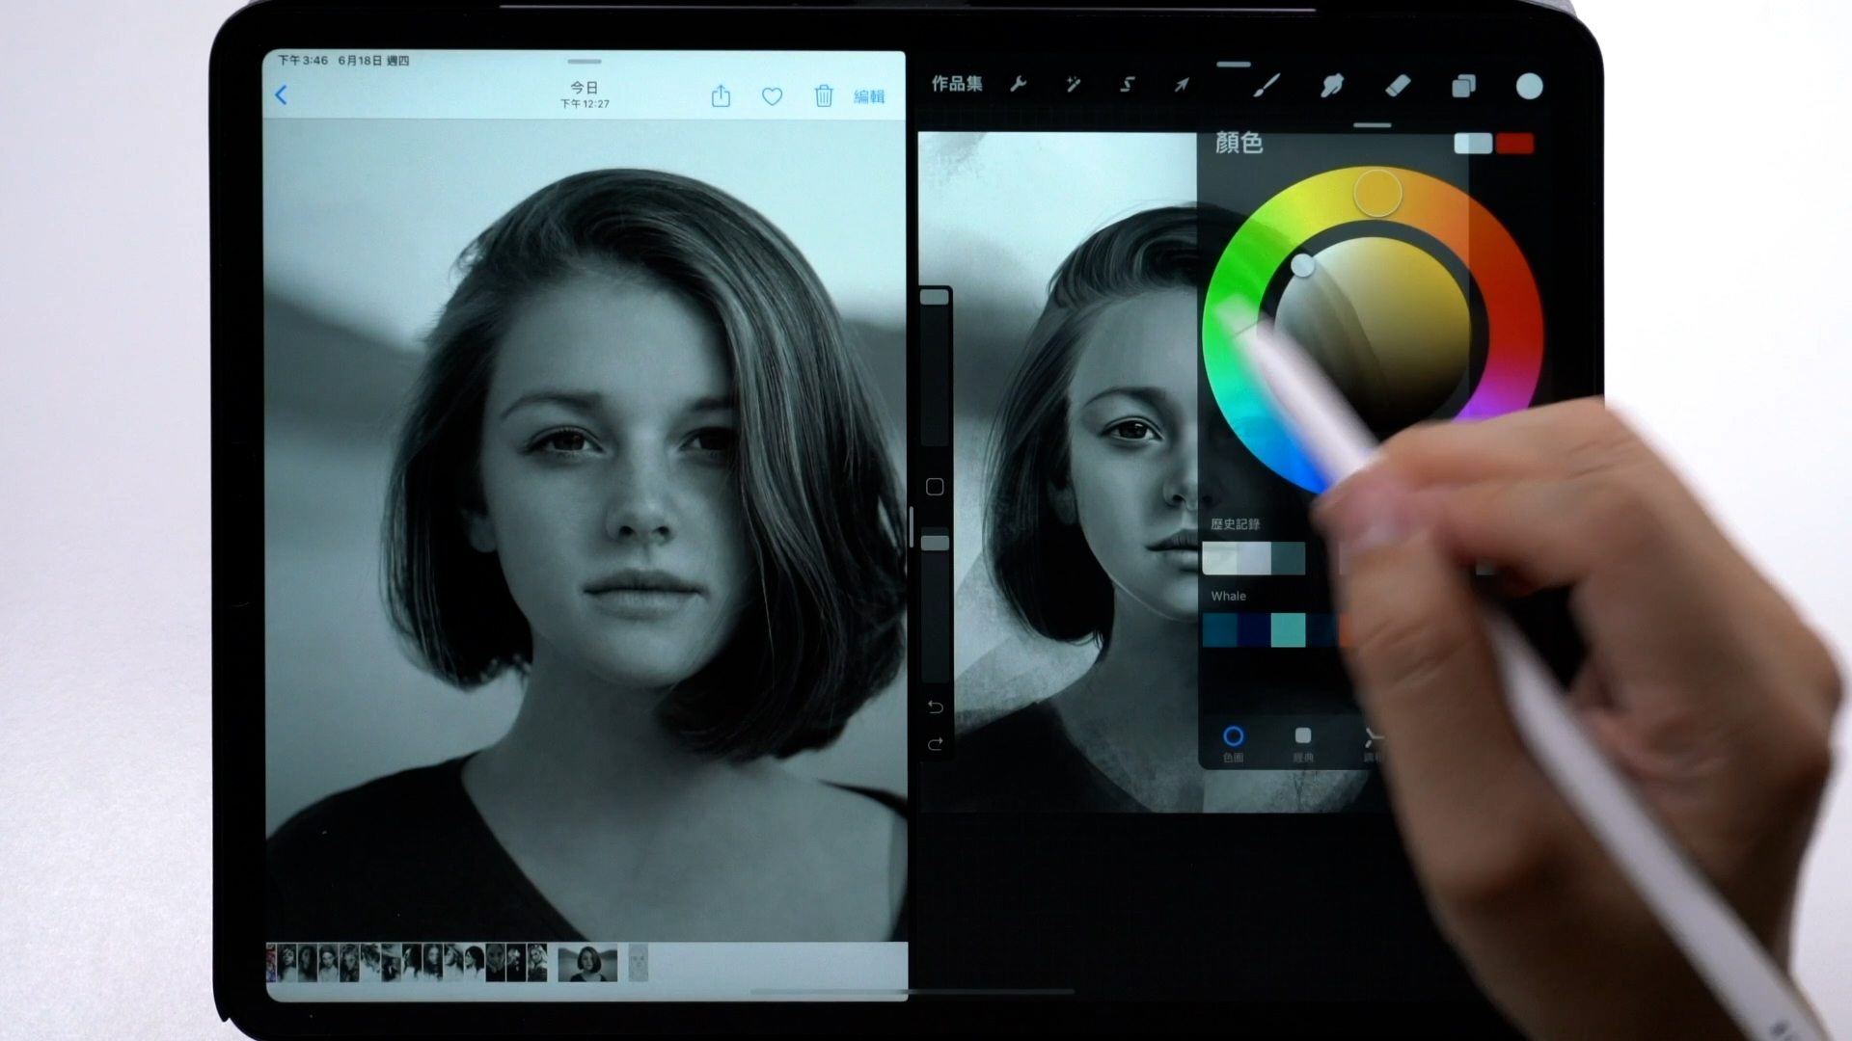Viewport: 1852px width, 1041px height.
Task: Open 作品集 gallery
Action: click(956, 84)
